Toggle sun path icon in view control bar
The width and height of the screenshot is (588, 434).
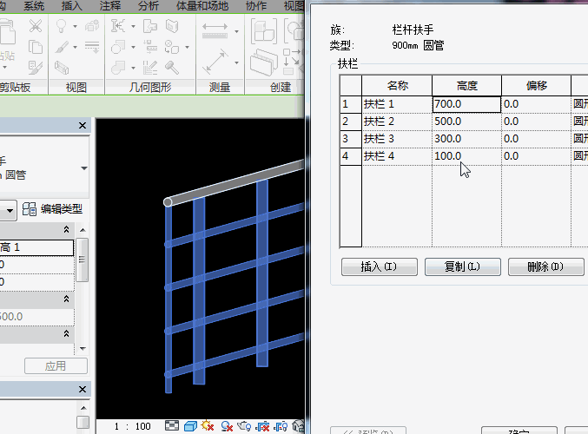pos(208,426)
